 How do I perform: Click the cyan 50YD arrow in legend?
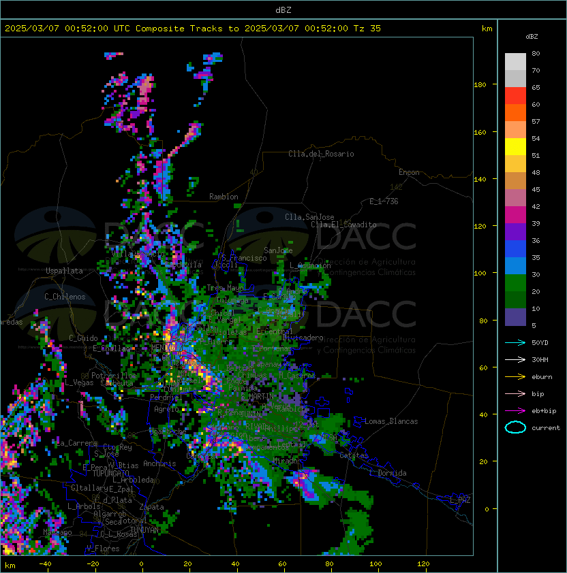515,342
